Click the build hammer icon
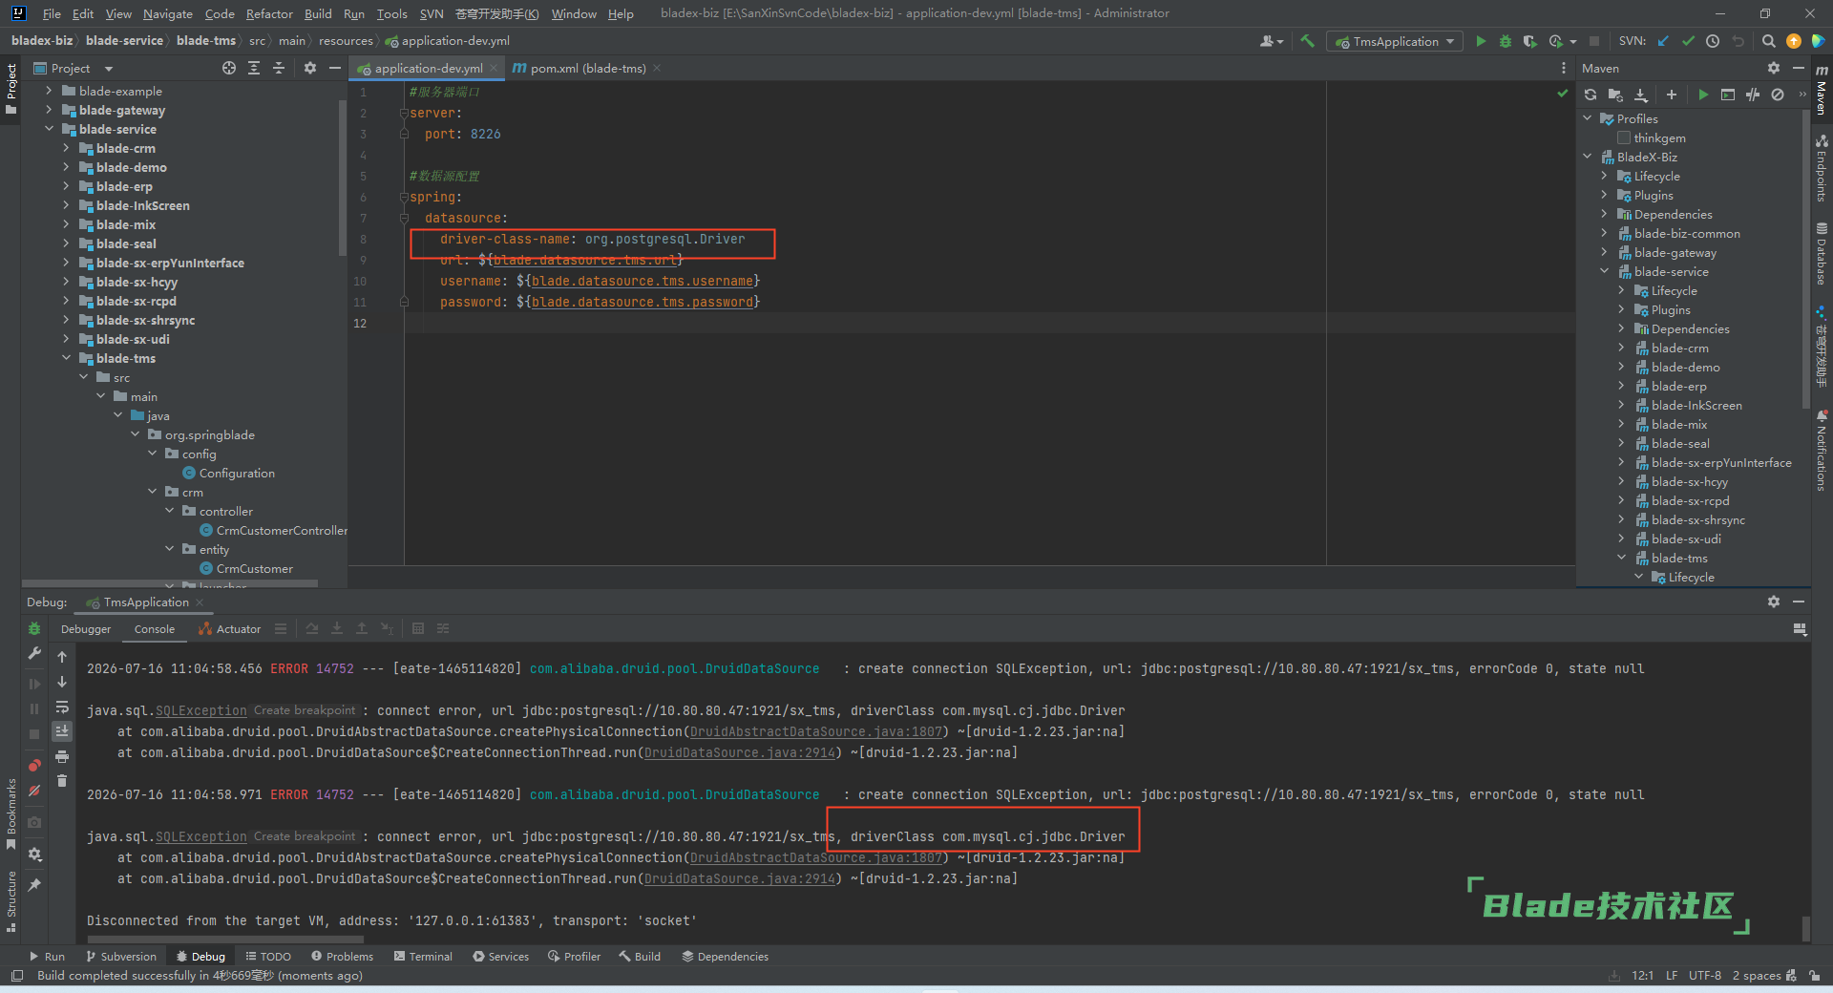Screen dimensions: 1833x993 point(1308,41)
